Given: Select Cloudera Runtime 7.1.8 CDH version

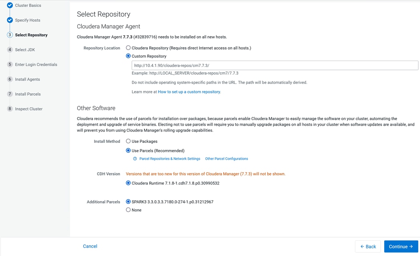Looking at the screenshot, I should coord(128,183).
